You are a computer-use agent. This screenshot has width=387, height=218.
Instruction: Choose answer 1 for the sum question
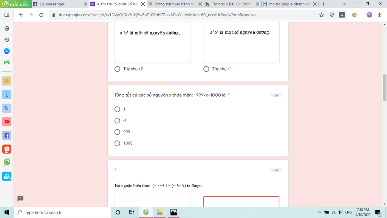pos(117,109)
